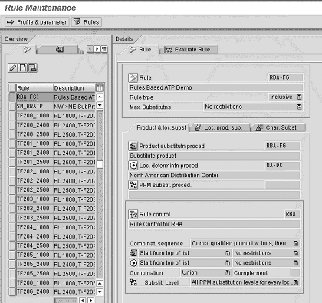Select the row selector for RBA-FG

pyautogui.click(x=12, y=97)
